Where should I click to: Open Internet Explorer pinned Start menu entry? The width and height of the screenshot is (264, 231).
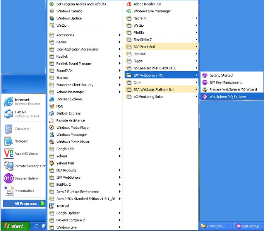tap(23, 102)
